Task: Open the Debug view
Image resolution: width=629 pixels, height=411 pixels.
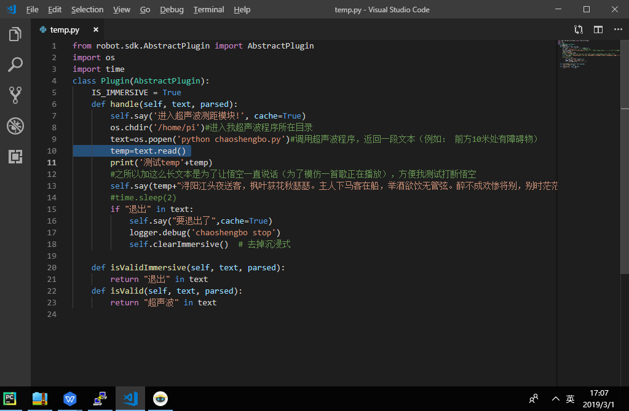Action: pos(15,127)
